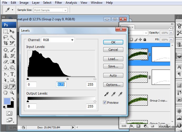The height and width of the screenshot is (132, 182).
Task: Toggle the lock all layer icon
Action: (x=145, y=40)
